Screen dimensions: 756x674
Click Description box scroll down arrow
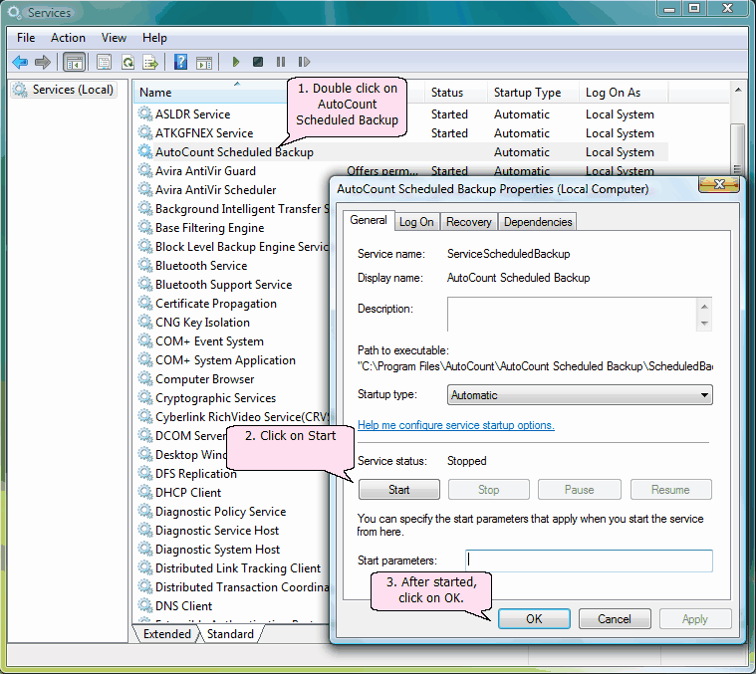(x=704, y=324)
